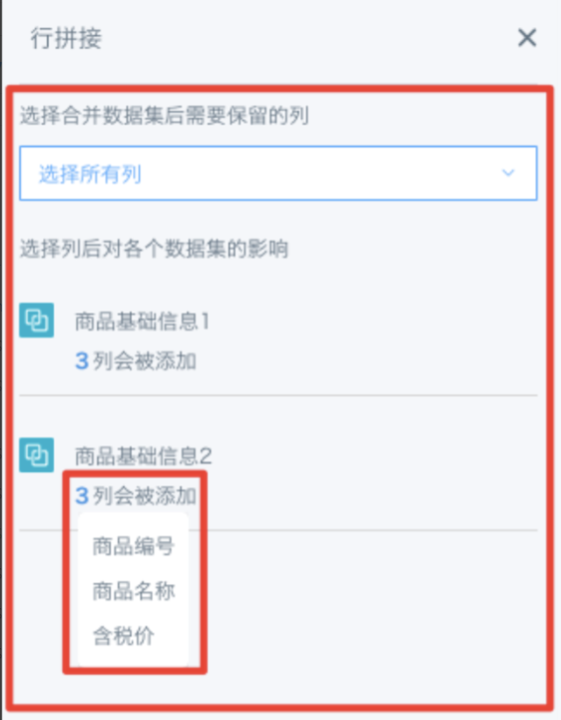Screen dimensions: 561x720
Task: Click the divider line below 商品基础信息1
Action: tap(279, 394)
